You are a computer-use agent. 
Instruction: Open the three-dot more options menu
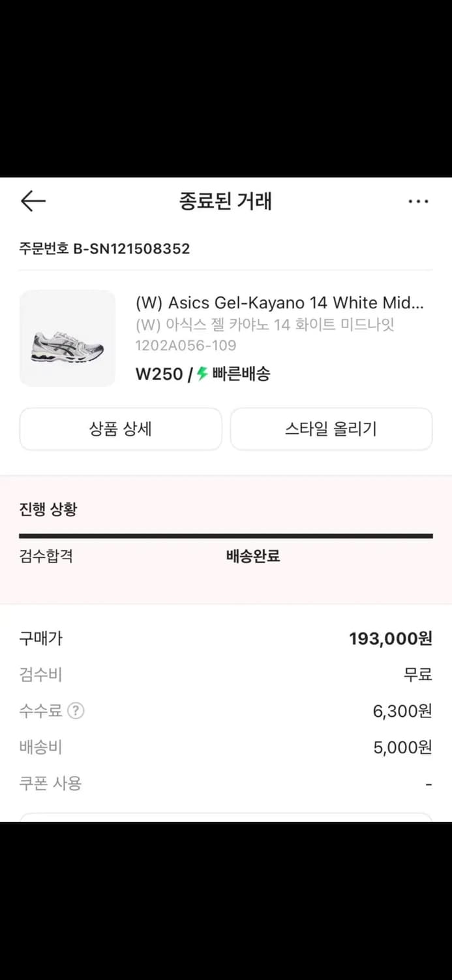(x=417, y=201)
